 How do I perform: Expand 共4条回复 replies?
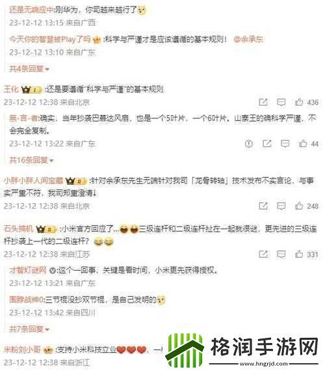29,69
